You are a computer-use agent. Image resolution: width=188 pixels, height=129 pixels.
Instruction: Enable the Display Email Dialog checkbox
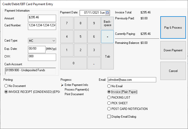coord(109,117)
